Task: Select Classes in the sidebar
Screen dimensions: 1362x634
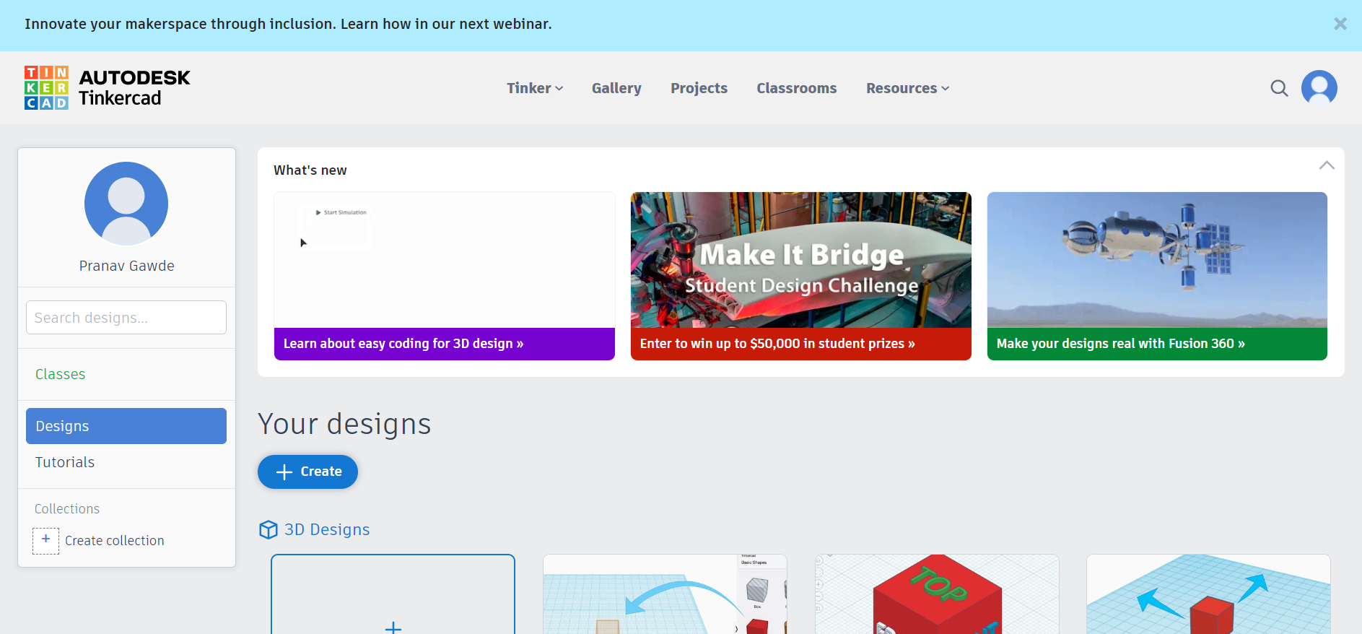Action: point(61,374)
